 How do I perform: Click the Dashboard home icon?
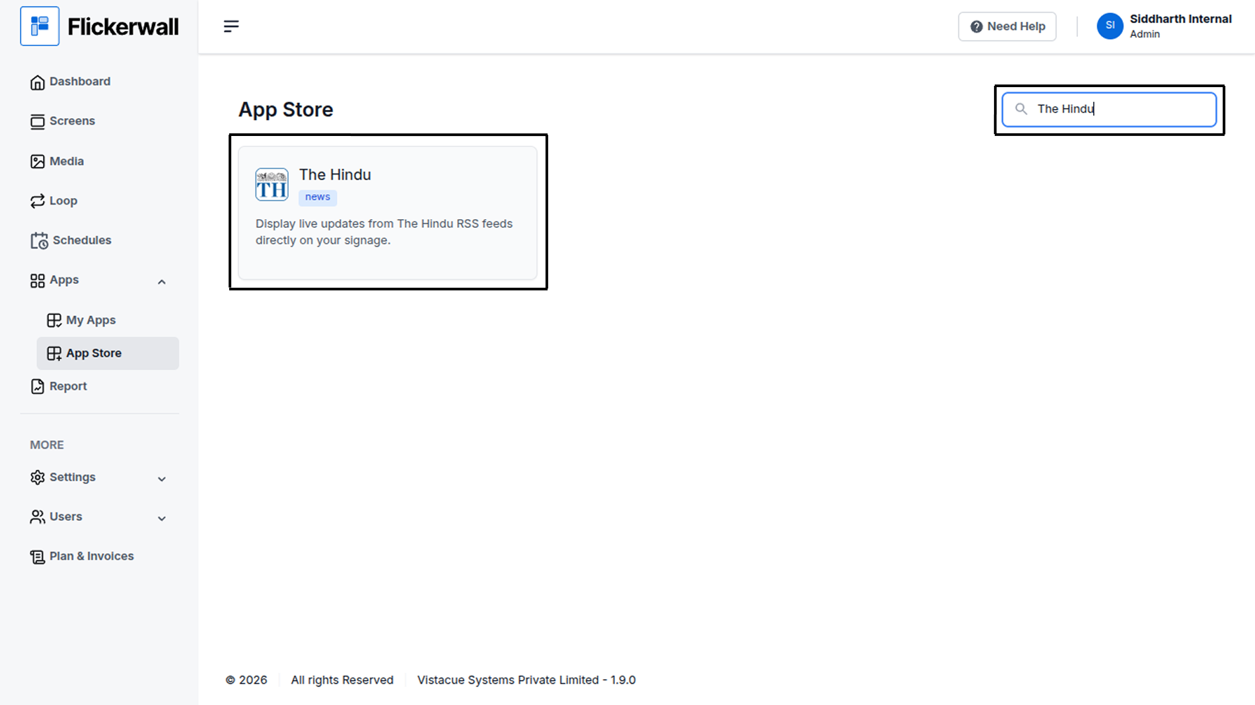click(x=38, y=82)
